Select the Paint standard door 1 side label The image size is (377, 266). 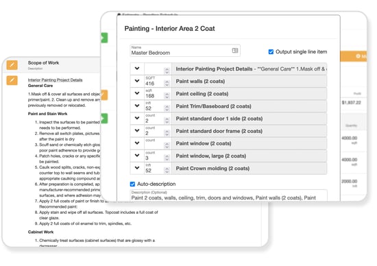(x=219, y=119)
